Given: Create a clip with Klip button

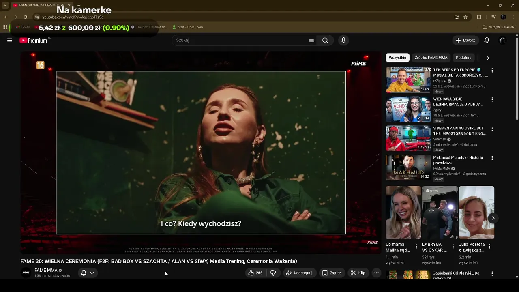Looking at the screenshot, I should tap(358, 273).
